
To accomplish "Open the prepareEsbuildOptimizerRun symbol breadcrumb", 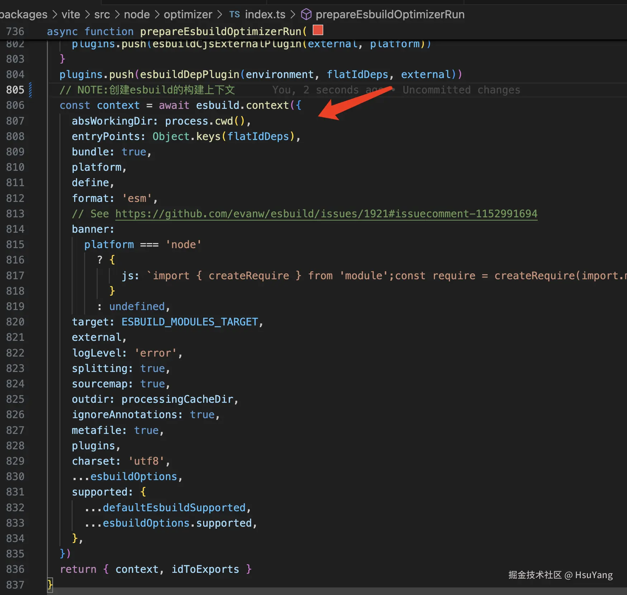I will [x=390, y=14].
